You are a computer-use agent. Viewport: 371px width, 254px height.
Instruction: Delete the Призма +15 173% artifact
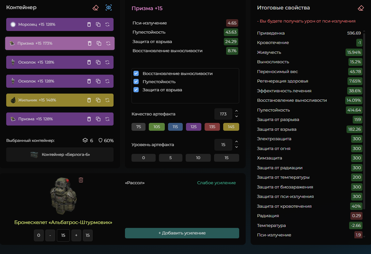(90, 43)
